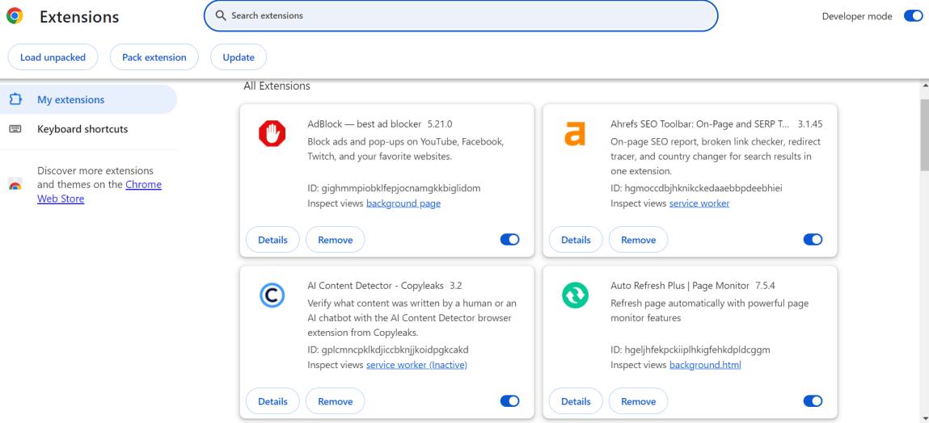Open Details for AdBlock
Viewport: 929px width, 423px height.
pos(272,240)
